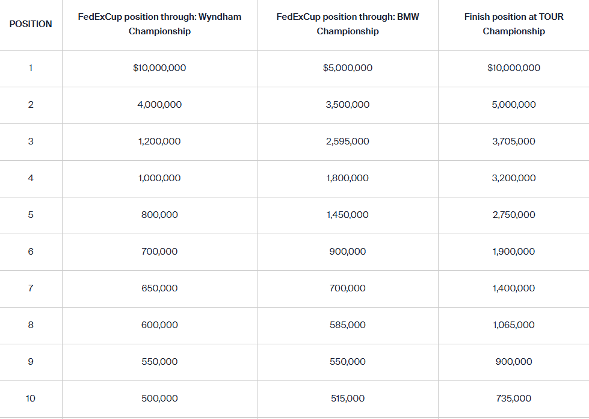Select position 1 Wyndham $10,000,000 cell
The height and width of the screenshot is (419, 589).
pos(159,68)
